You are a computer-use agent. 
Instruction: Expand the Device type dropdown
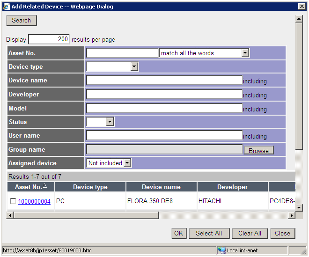(134, 66)
